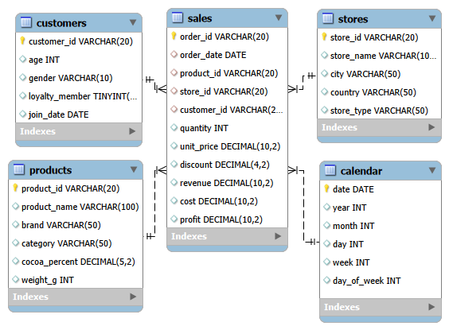Click the product_id primary key icon in products
The width and height of the screenshot is (449, 330).
(15, 188)
